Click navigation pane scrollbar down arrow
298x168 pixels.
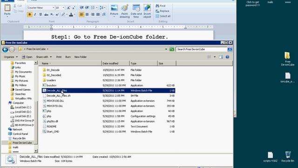pos(36,151)
